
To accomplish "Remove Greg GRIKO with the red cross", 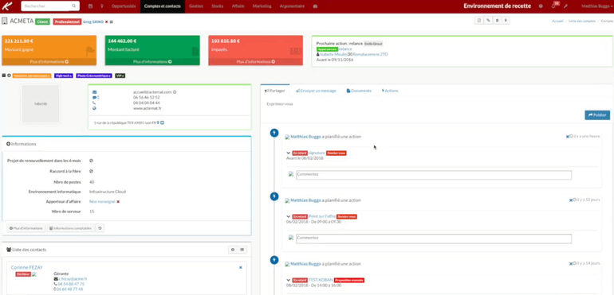I will [x=107, y=22].
